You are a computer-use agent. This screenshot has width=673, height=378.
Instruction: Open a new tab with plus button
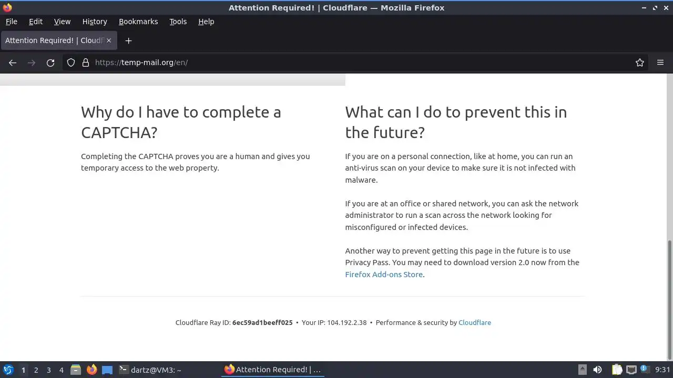[x=128, y=40]
